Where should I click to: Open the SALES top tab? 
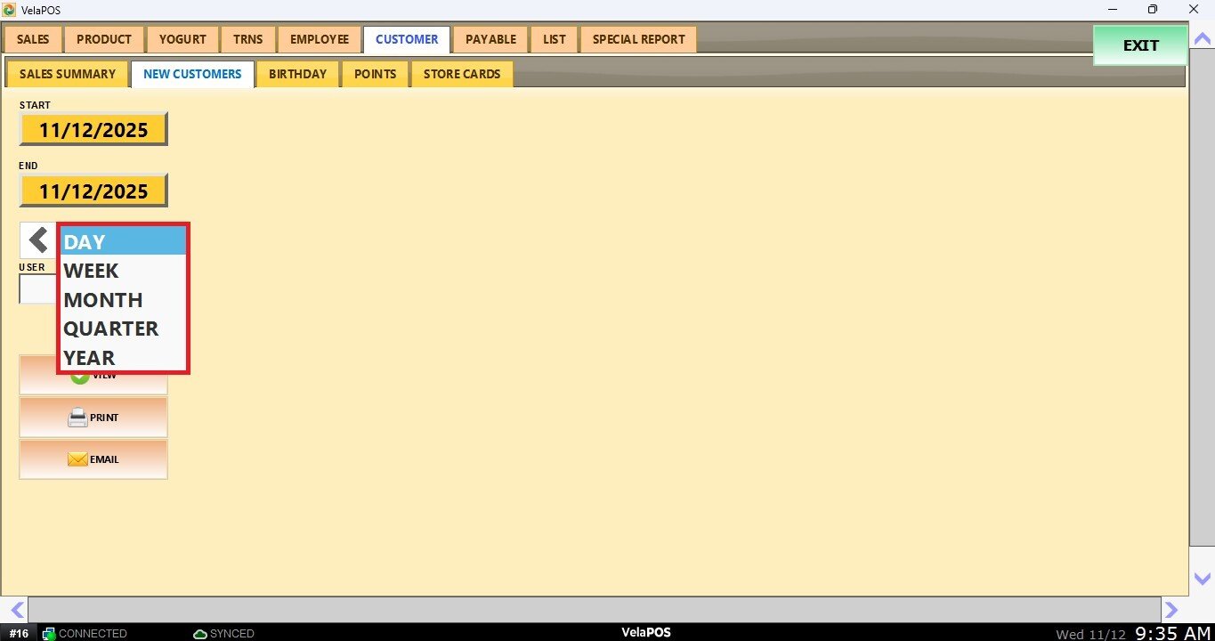33,39
